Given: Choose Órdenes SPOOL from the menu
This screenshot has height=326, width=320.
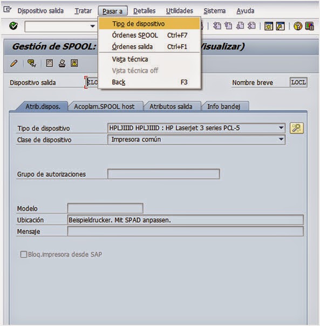Looking at the screenshot, I should point(149,35).
